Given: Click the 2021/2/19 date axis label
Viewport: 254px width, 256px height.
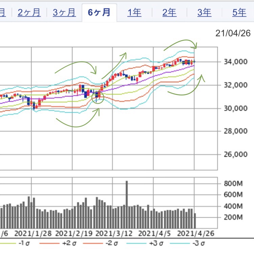Looking at the screenshot, I should click(x=74, y=234).
